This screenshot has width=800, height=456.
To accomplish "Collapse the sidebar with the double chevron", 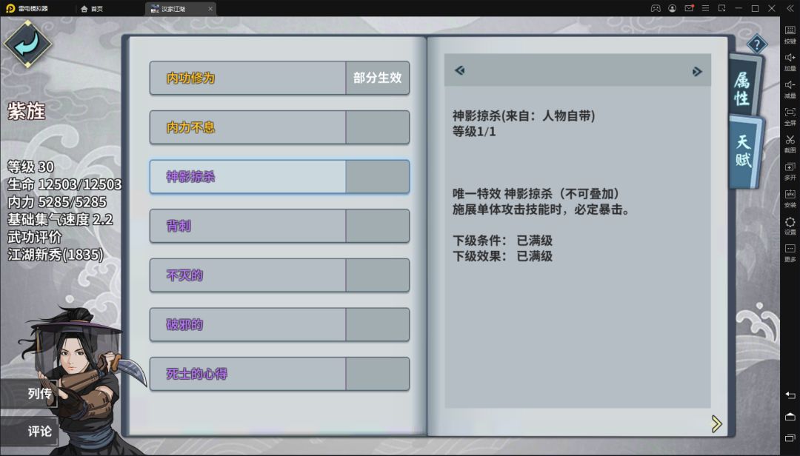I will [790, 8].
